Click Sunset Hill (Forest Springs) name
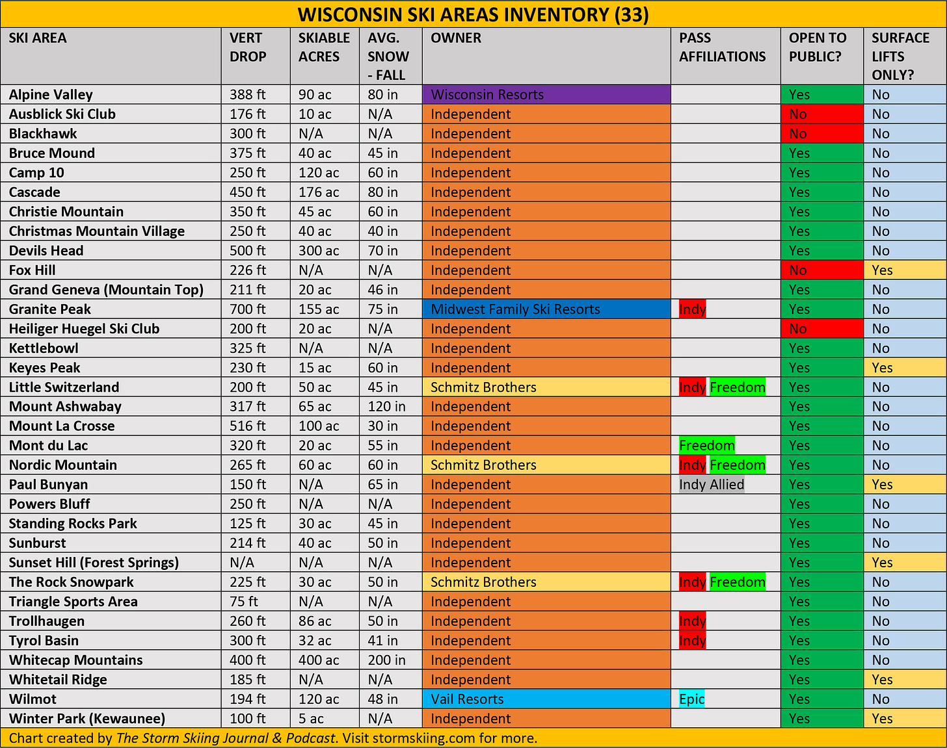The image size is (947, 748). pos(94,562)
